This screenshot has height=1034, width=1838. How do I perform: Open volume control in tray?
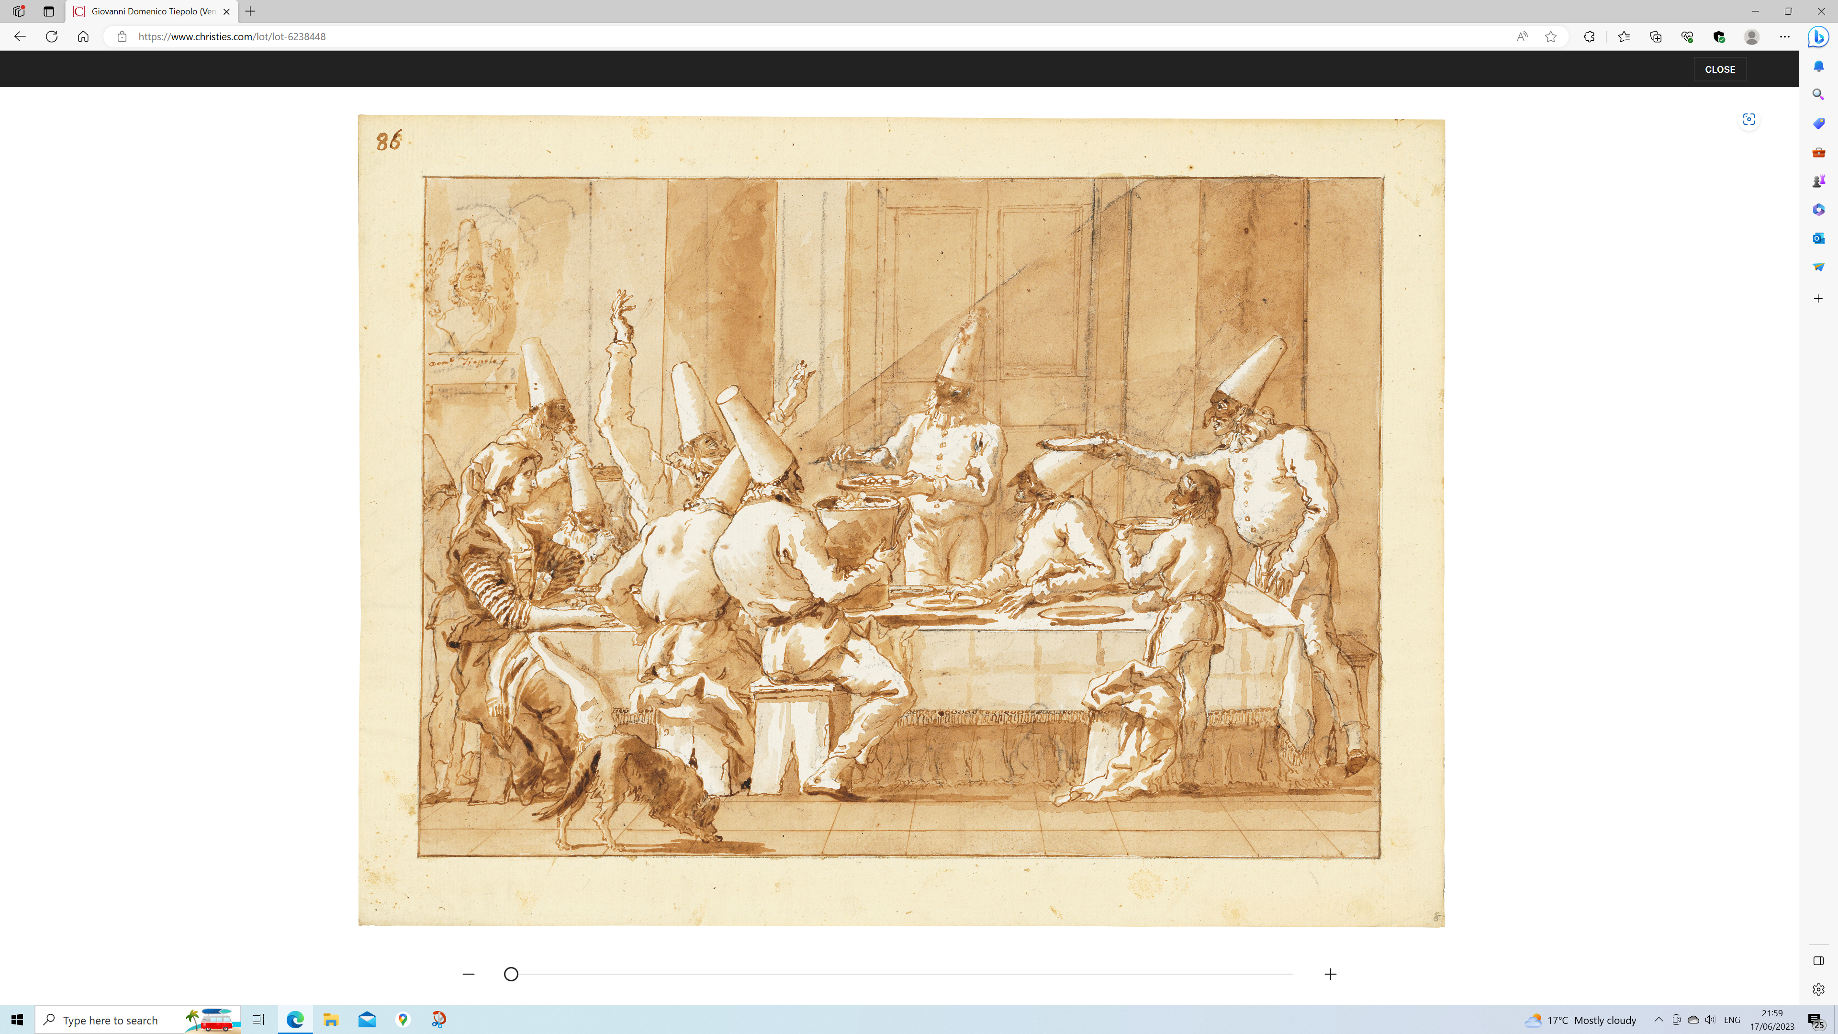1710,1020
